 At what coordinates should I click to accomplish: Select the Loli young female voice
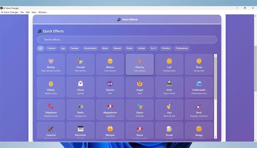[169, 65]
